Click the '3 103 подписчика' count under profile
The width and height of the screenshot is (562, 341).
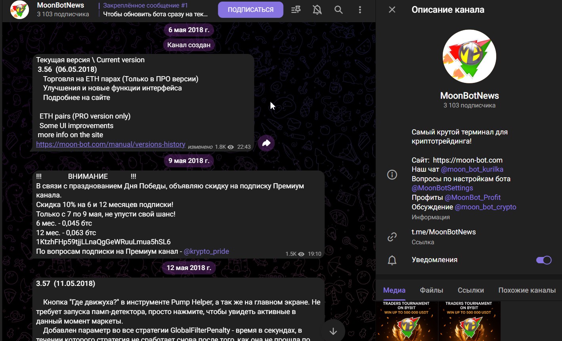coord(469,105)
